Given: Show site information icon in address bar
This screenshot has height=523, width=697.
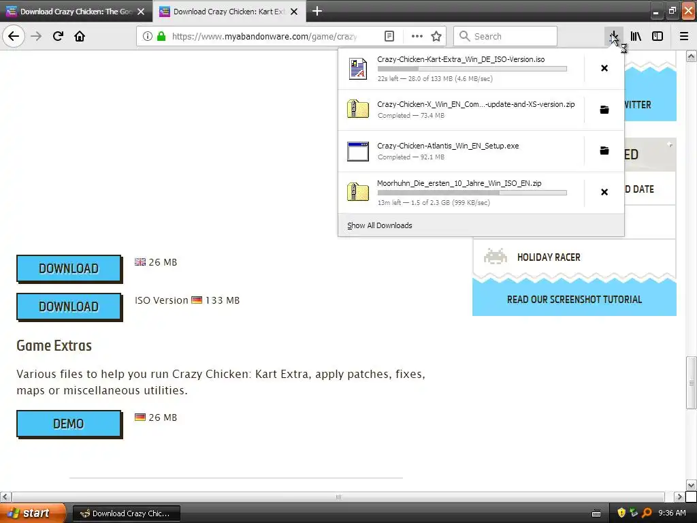Looking at the screenshot, I should pos(148,36).
